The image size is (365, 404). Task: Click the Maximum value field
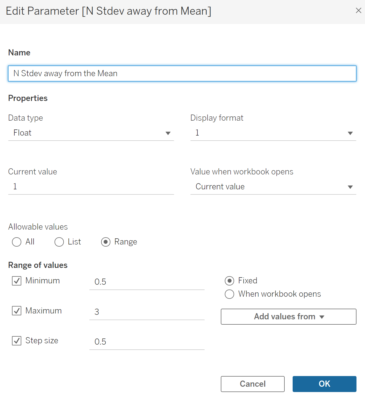(x=147, y=312)
